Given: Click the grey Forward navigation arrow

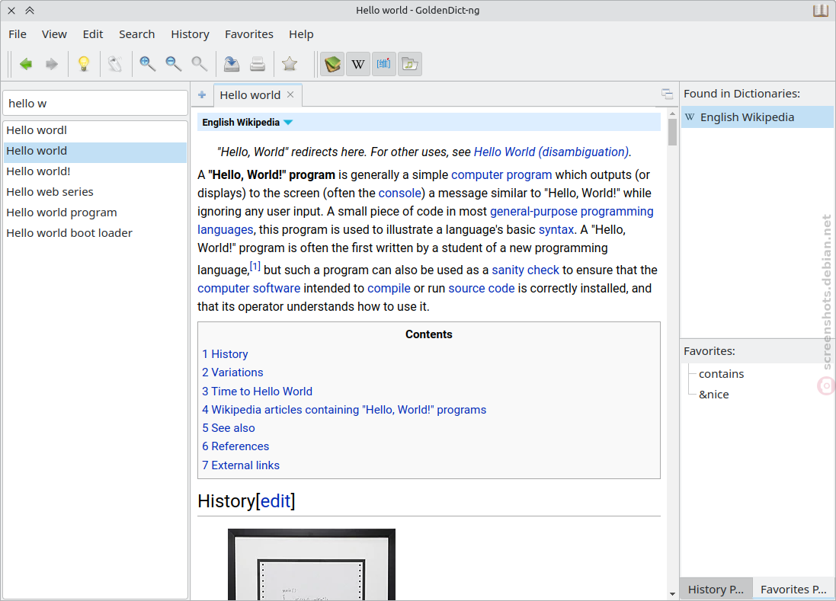Looking at the screenshot, I should pyautogui.click(x=52, y=65).
